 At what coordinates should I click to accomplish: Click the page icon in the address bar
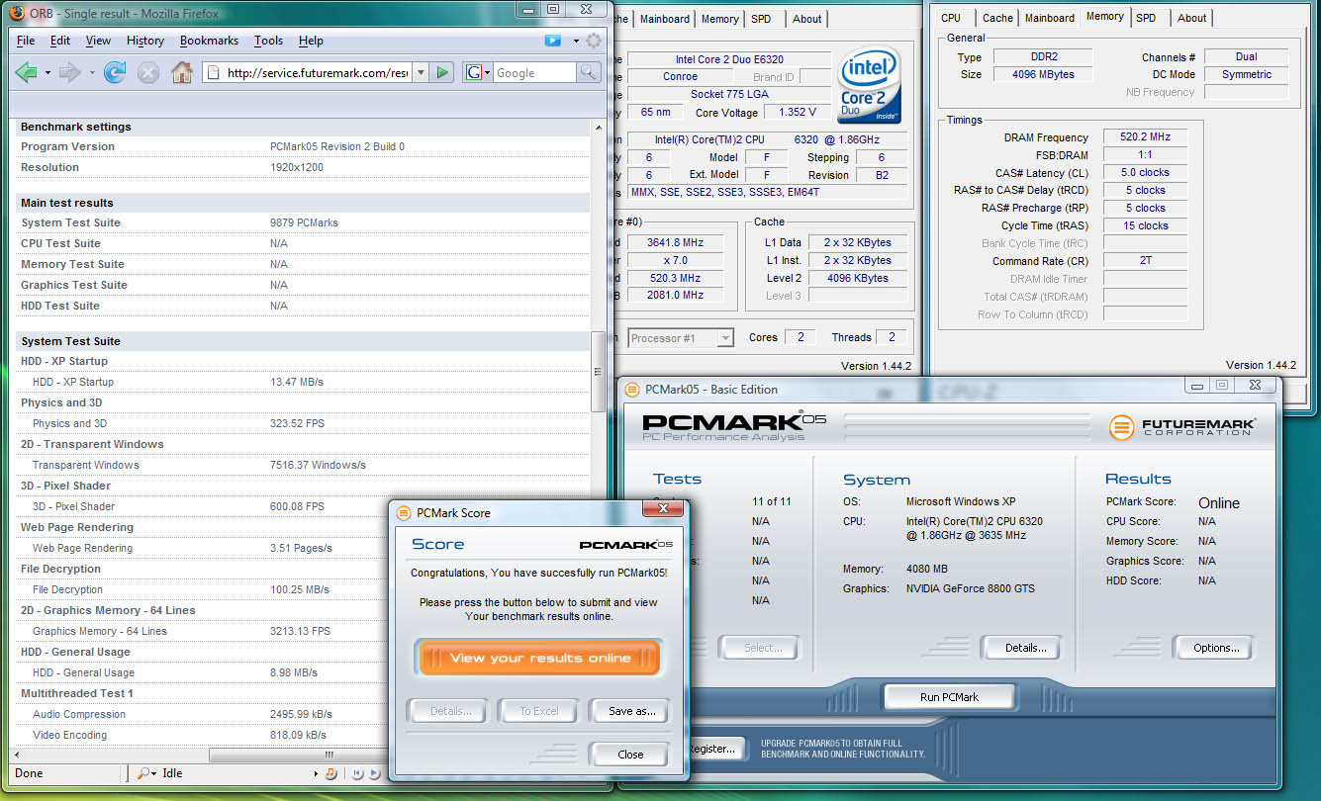[x=214, y=72]
